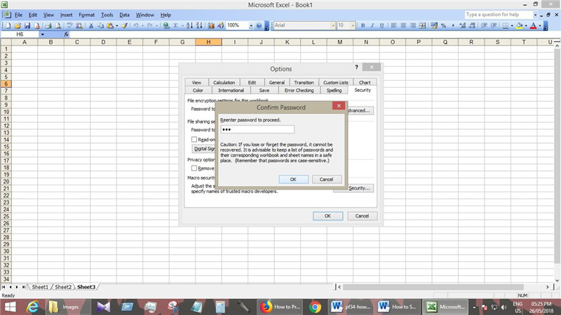Click the New workbook icon

point(8,25)
